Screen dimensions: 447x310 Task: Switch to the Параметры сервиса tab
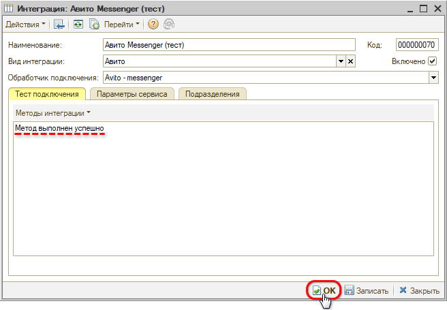[132, 94]
